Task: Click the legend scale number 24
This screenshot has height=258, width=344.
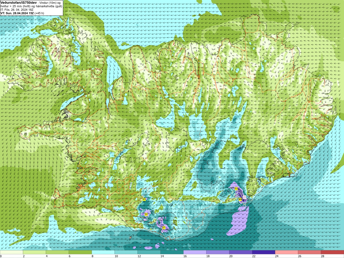Action: click(x=277, y=256)
